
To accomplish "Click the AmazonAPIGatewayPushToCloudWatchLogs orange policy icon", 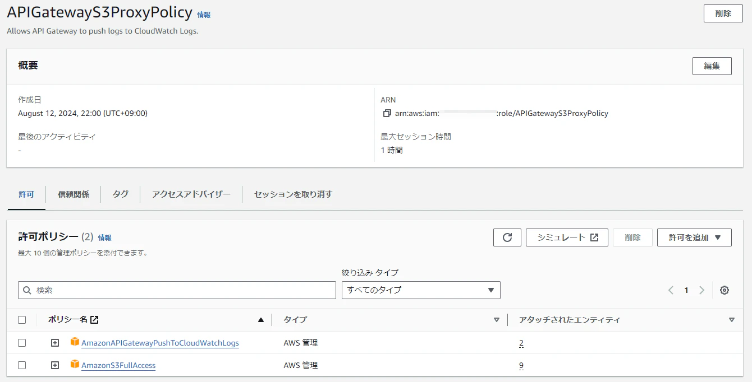I will 75,342.
